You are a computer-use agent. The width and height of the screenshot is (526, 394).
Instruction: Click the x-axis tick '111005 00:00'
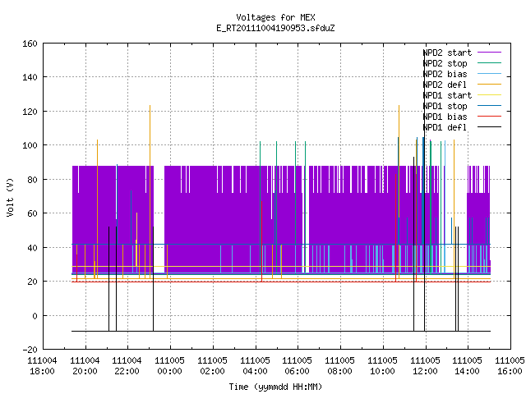click(170, 366)
